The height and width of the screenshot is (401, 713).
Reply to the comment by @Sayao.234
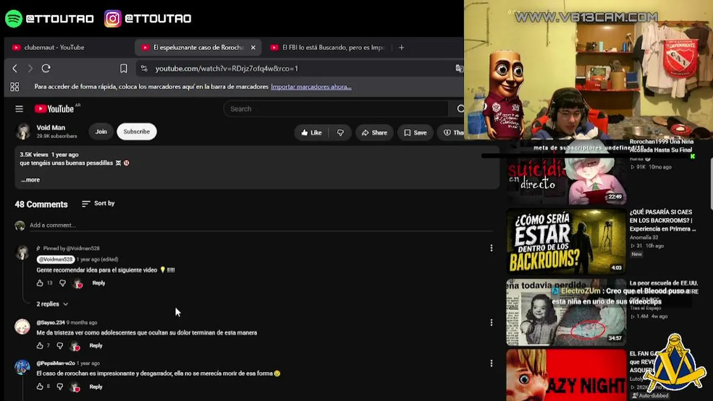click(x=96, y=346)
